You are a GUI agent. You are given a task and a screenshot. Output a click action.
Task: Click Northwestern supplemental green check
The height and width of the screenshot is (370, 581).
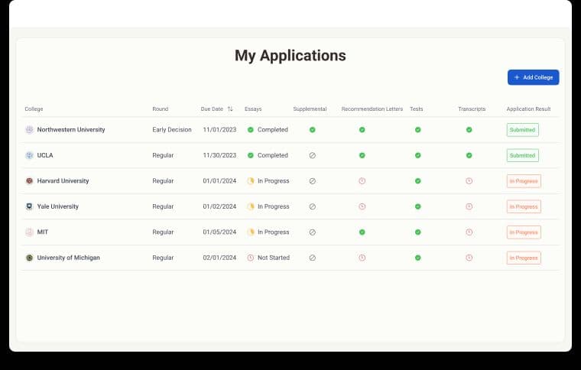click(x=313, y=130)
